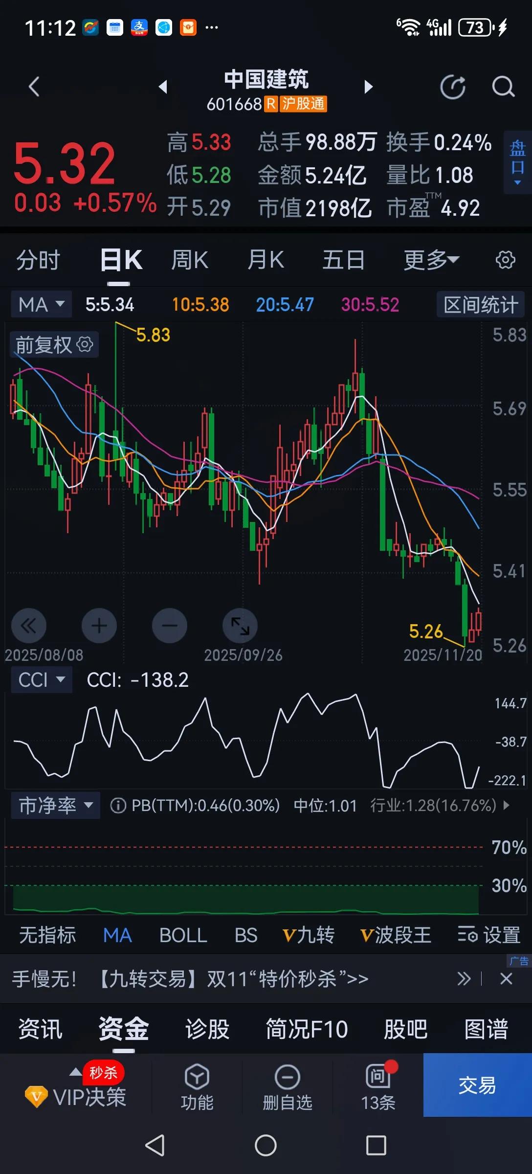Open the 盘口 side panel
The height and width of the screenshot is (1174, 532).
click(517, 162)
